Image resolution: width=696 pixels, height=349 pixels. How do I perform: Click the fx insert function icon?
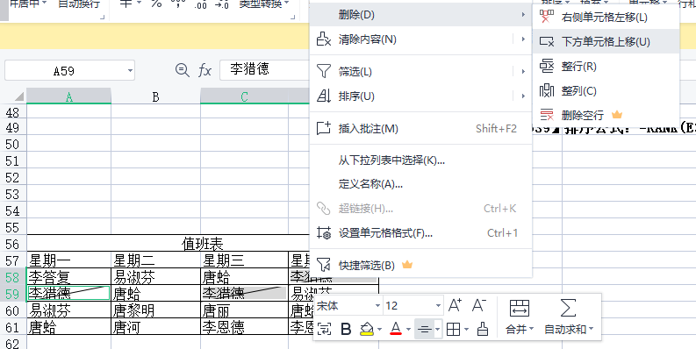pyautogui.click(x=204, y=70)
